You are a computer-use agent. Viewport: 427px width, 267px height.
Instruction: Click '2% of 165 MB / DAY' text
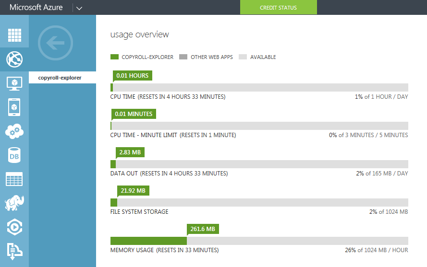382,174
